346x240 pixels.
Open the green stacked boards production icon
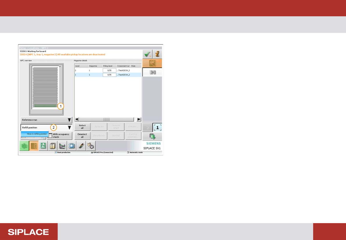24,146
